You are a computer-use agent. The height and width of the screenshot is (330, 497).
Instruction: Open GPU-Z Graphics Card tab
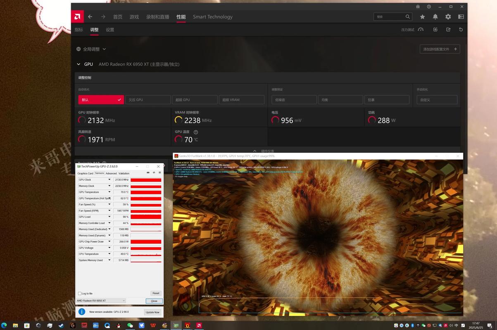(86, 173)
